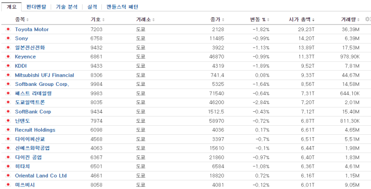Click the Japan flag beside 미쓰비시

coord(8,185)
